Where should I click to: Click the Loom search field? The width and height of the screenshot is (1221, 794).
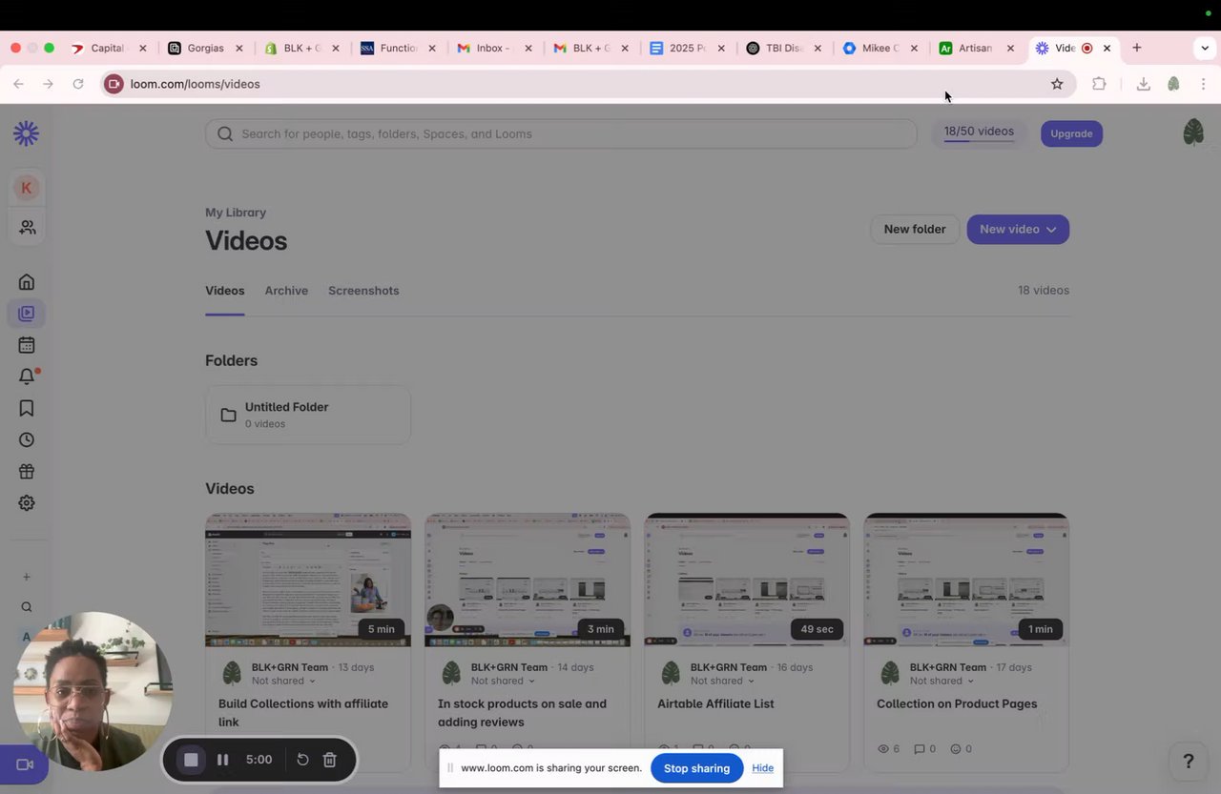(x=561, y=133)
